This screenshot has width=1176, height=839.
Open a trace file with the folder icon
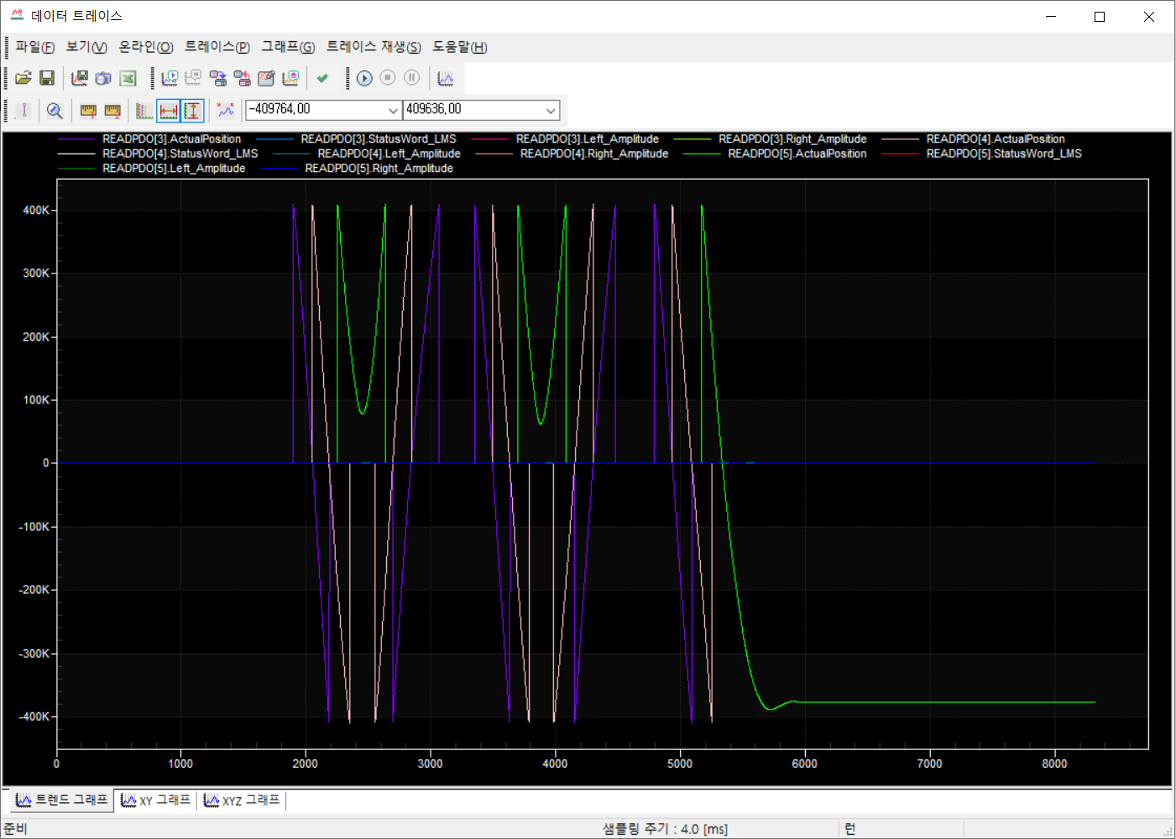click(24, 78)
